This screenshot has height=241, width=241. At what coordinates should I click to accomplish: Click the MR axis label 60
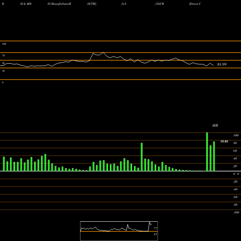(235, 151)
